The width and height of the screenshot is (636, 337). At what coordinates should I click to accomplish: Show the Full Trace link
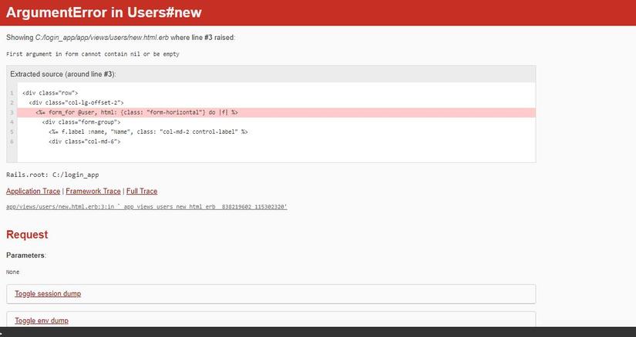142,191
